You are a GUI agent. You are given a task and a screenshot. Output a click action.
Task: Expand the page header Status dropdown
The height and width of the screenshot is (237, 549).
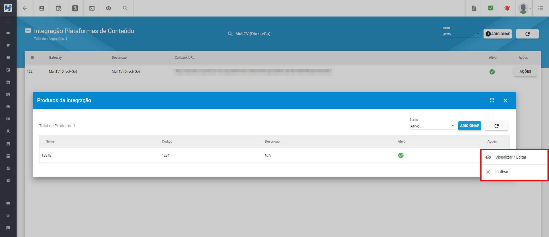(x=461, y=34)
